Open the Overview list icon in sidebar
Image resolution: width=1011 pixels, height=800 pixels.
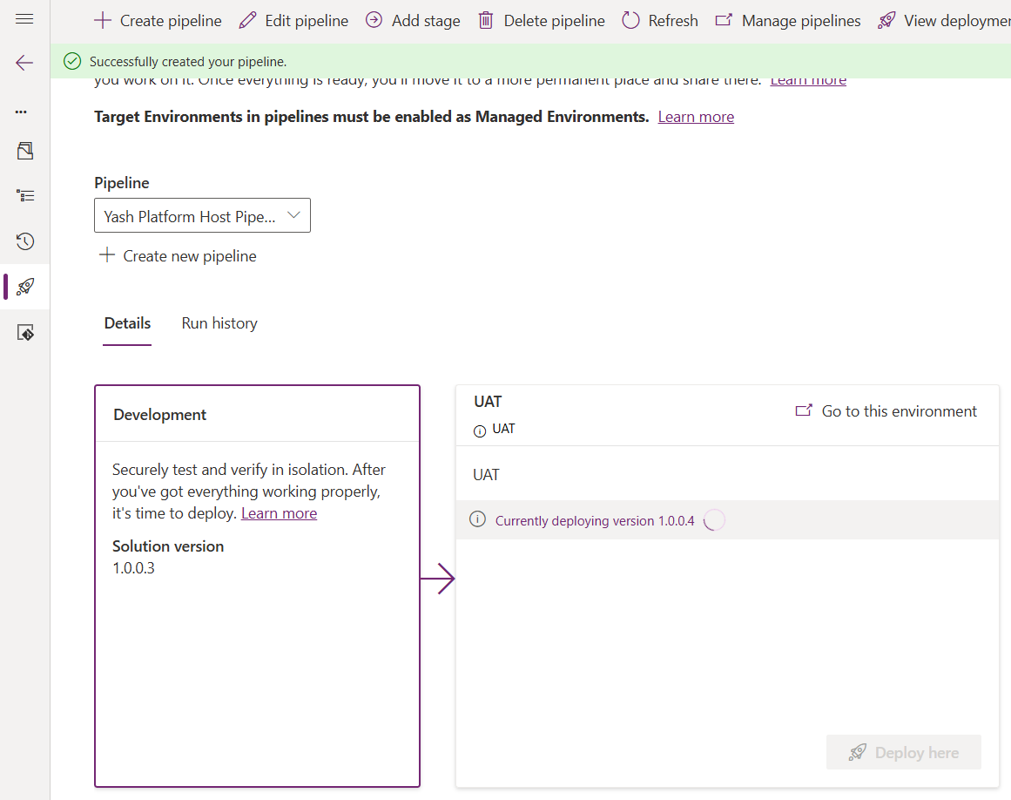click(25, 196)
